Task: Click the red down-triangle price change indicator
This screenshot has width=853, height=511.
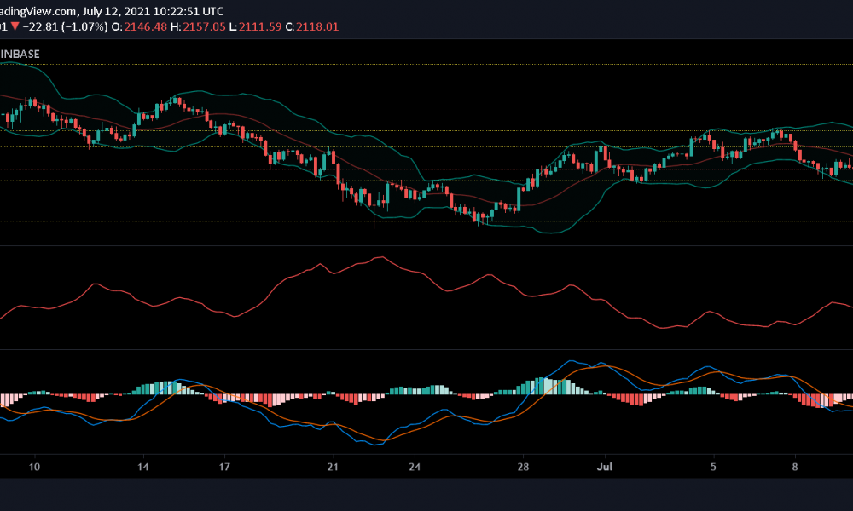Action: click(15, 26)
